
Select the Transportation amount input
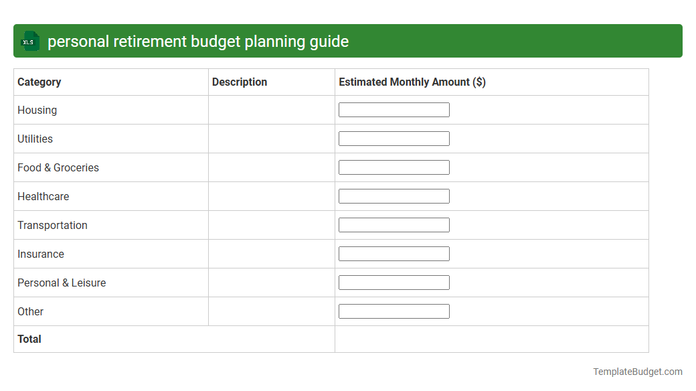tap(394, 224)
